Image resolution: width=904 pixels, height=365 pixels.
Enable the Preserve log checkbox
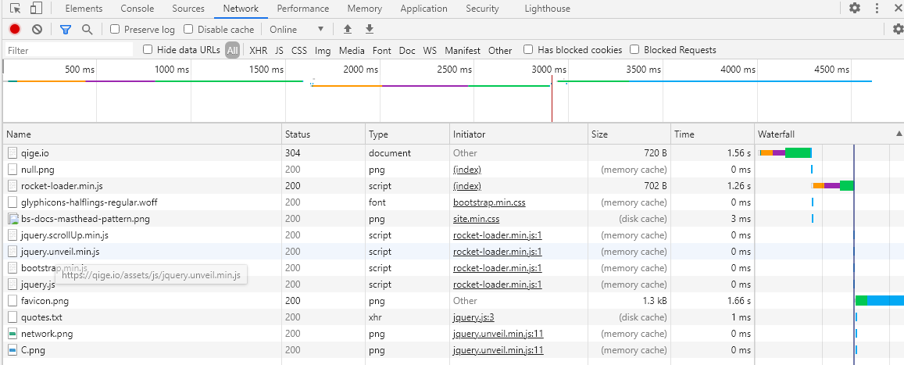click(x=115, y=30)
